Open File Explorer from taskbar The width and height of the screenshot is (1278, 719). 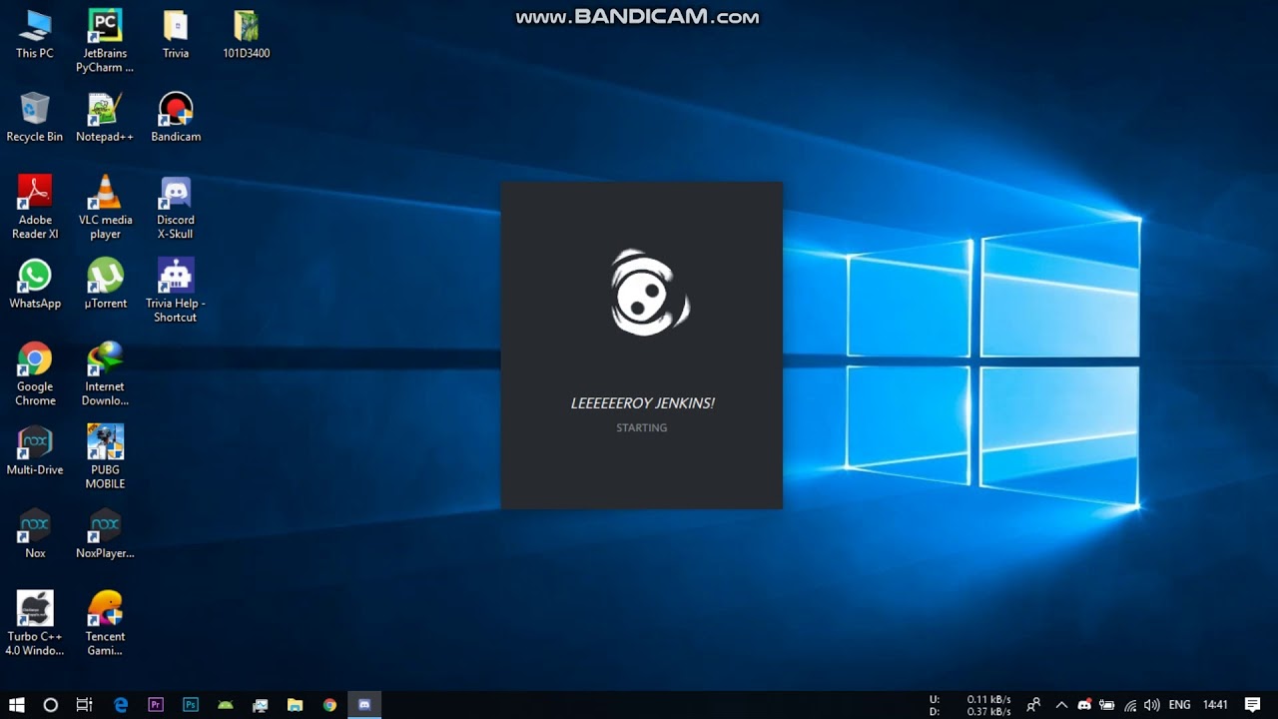pyautogui.click(x=295, y=705)
